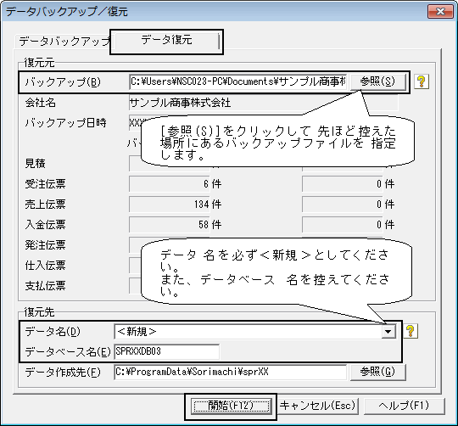Click the 参照(S) browse button
The width and height of the screenshot is (458, 426).
(x=377, y=81)
